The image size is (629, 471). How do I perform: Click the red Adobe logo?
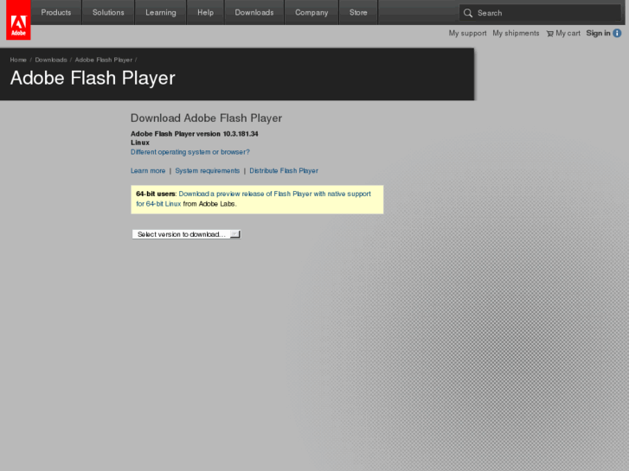[18, 20]
